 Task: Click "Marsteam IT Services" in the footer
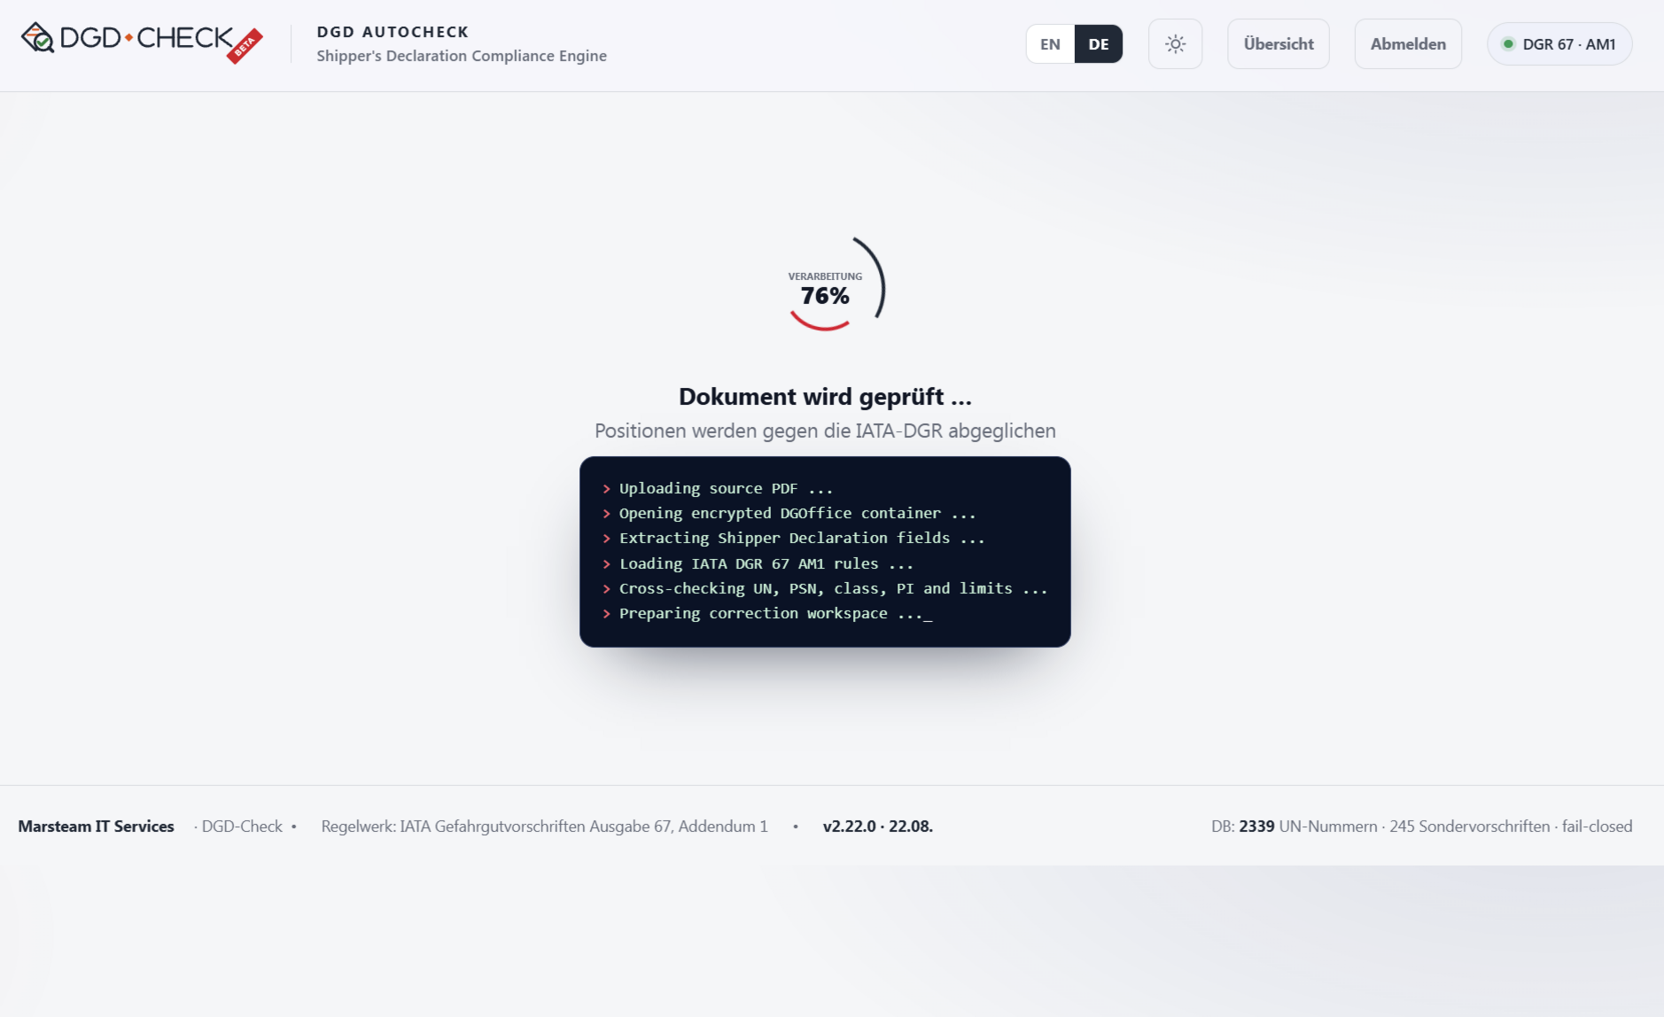point(96,827)
